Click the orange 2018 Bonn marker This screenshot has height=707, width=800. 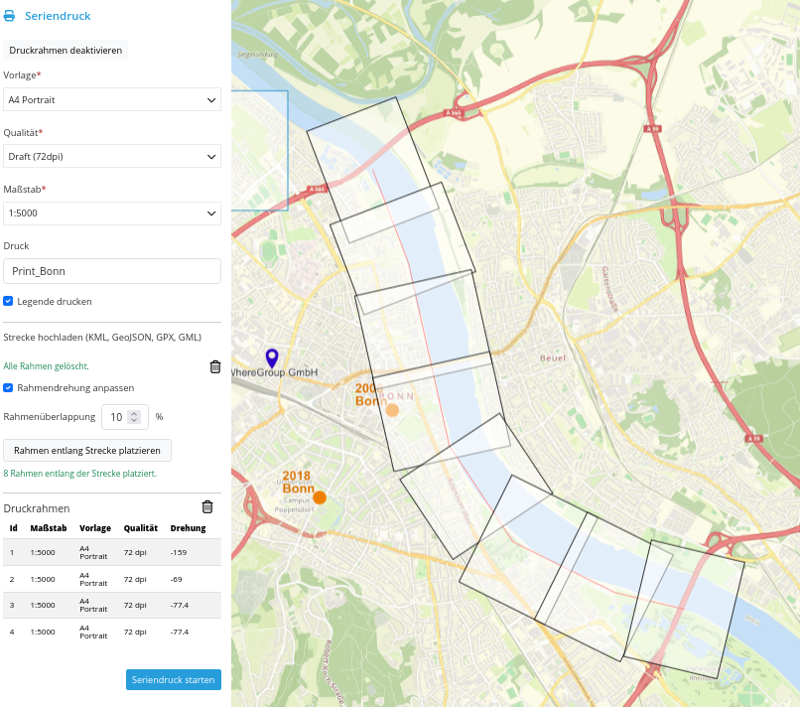tap(320, 496)
